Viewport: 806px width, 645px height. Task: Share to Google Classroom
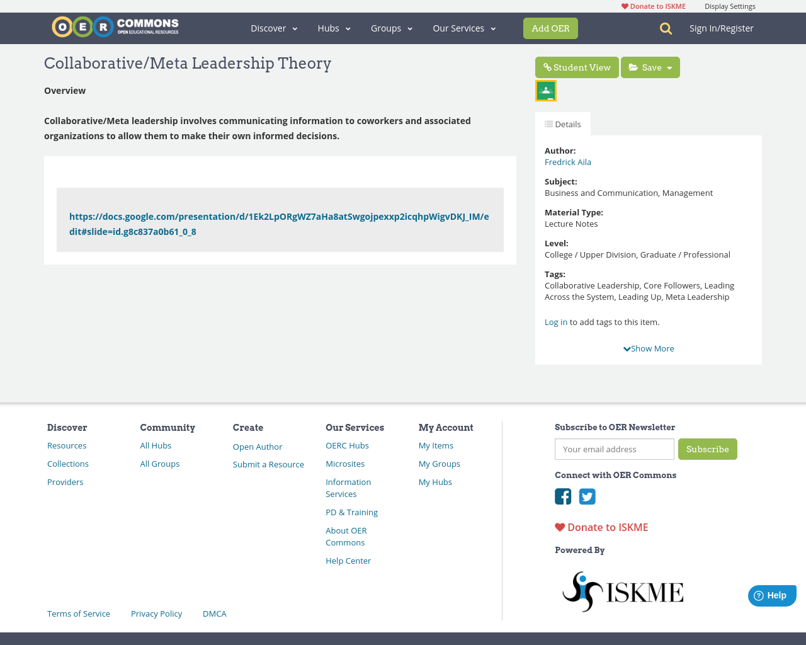coord(545,90)
